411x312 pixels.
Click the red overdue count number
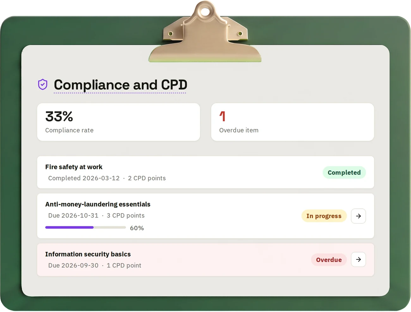click(223, 116)
